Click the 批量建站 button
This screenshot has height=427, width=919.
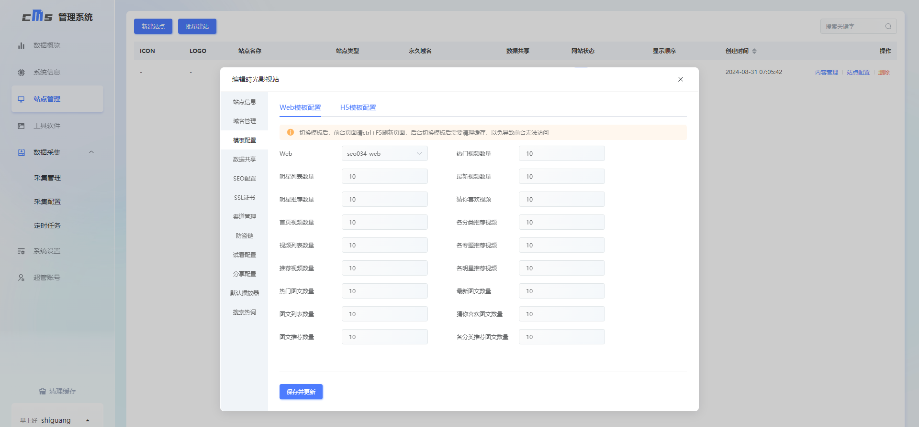pyautogui.click(x=197, y=26)
